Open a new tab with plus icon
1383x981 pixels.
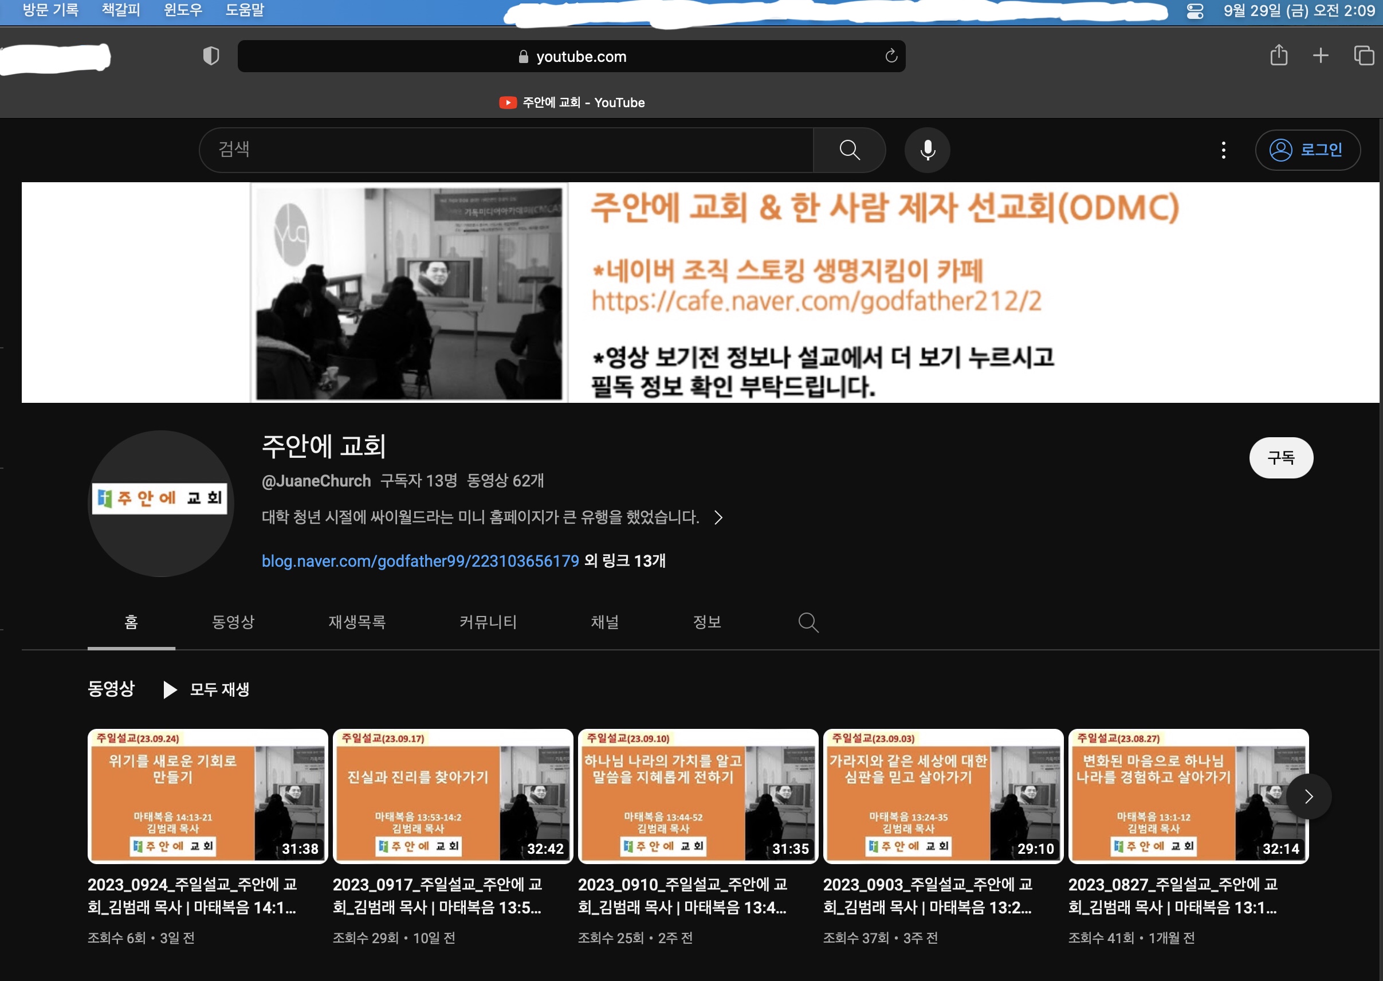(1320, 56)
